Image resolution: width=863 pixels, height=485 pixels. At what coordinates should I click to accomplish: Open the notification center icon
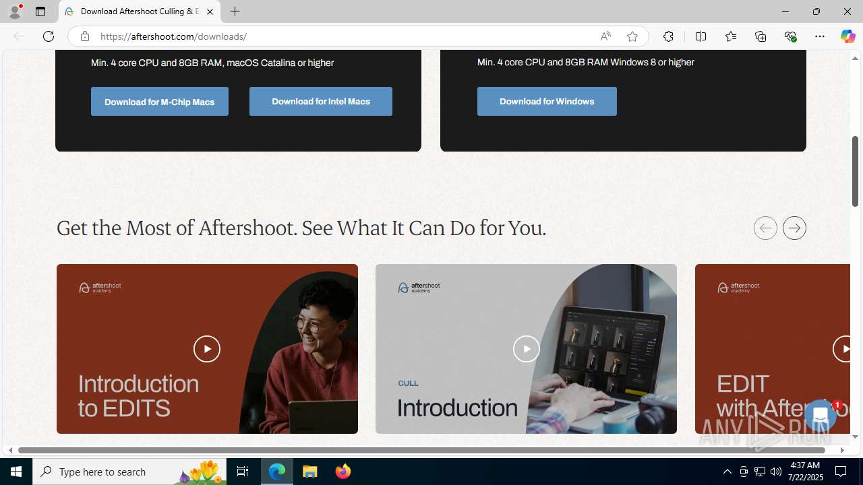(x=841, y=472)
